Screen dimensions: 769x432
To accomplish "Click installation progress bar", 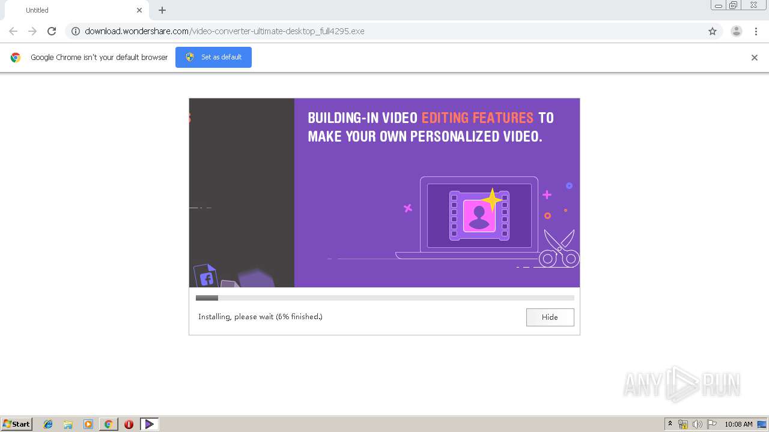I will click(384, 298).
